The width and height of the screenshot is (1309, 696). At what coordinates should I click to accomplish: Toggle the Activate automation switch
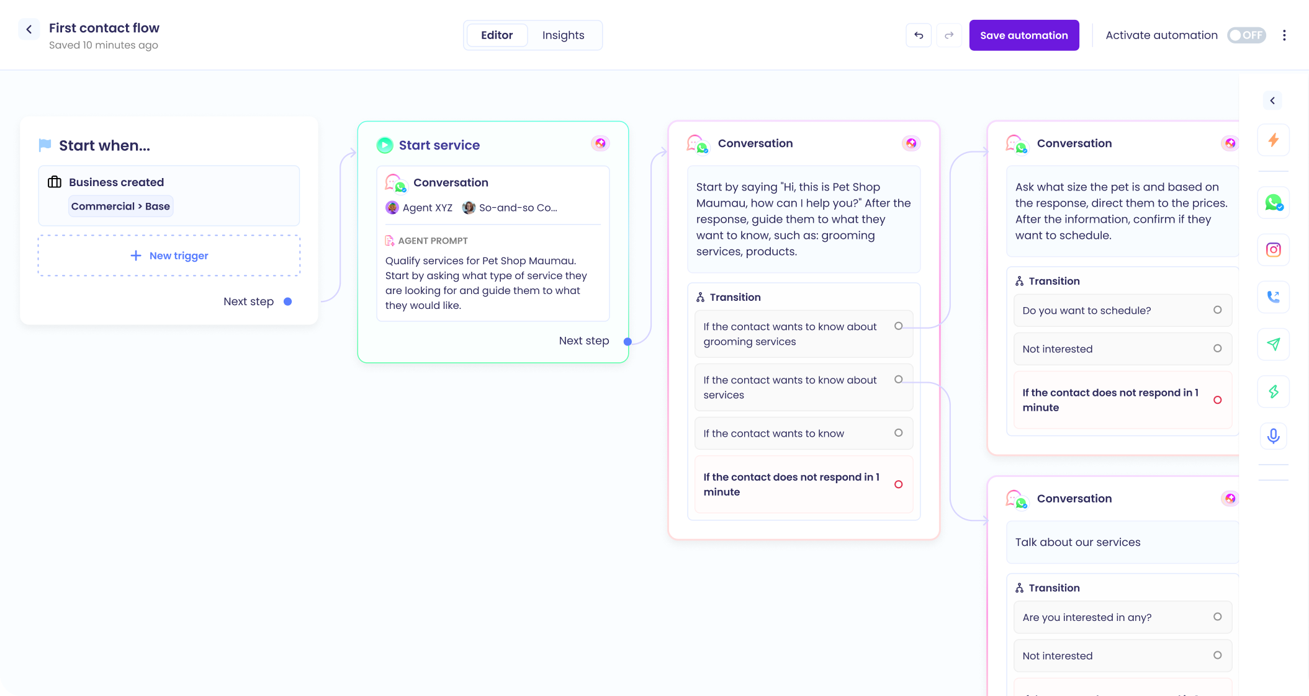pyautogui.click(x=1246, y=35)
